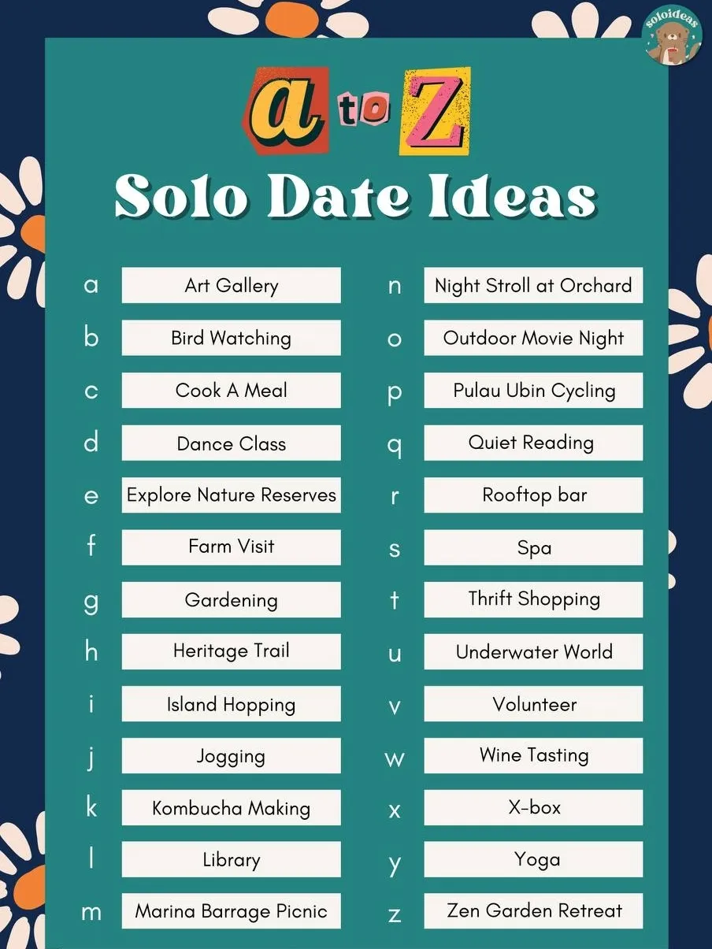Click the 'Wine Tasting' idea box

(x=533, y=755)
